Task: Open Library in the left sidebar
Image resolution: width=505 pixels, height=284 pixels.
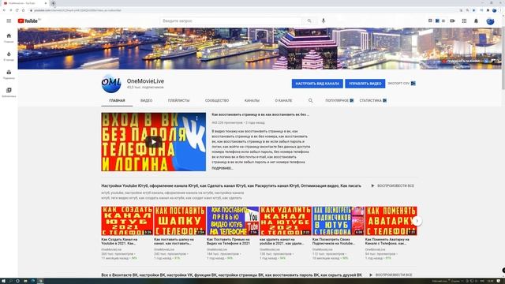Action: (x=9, y=92)
